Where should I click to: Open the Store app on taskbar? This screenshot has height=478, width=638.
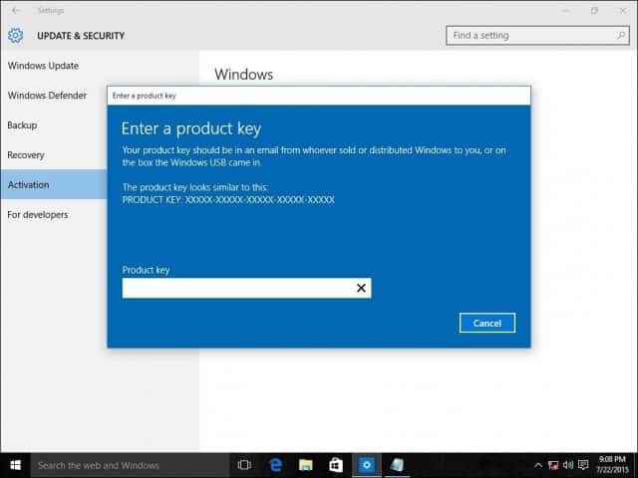pyautogui.click(x=336, y=465)
